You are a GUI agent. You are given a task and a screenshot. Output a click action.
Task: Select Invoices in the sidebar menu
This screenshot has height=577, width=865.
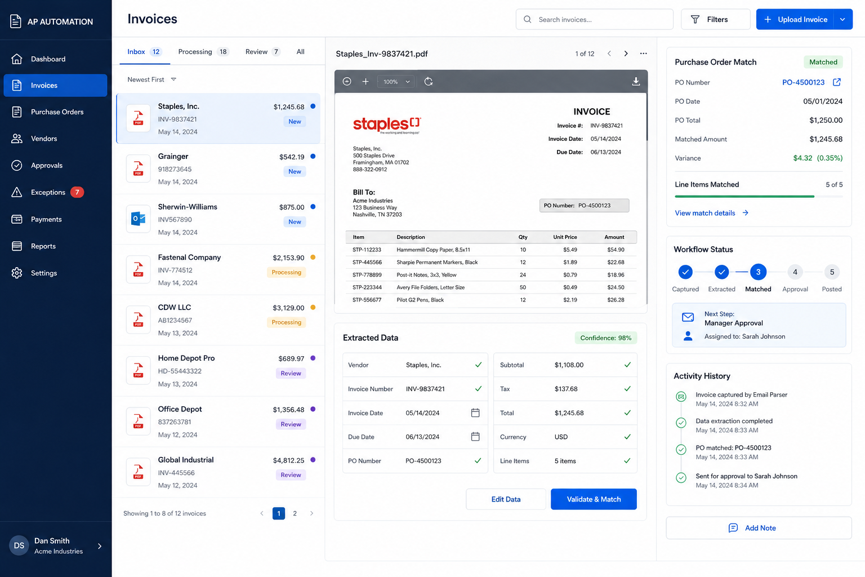pyautogui.click(x=55, y=85)
